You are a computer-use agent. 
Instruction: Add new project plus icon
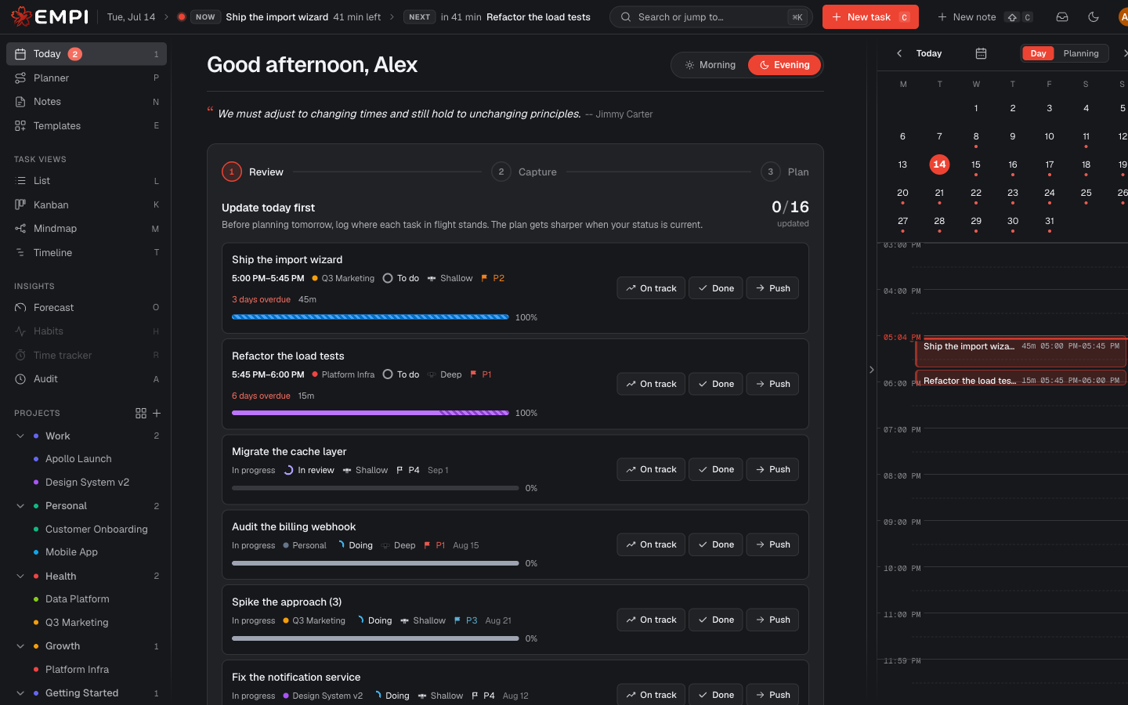pos(157,413)
